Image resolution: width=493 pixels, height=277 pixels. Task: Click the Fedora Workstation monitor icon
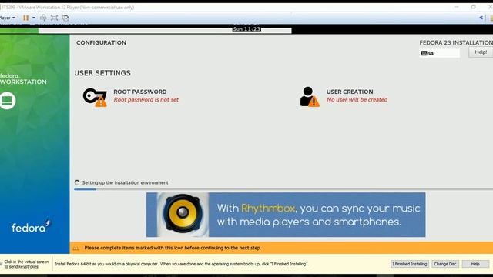(x=7, y=101)
